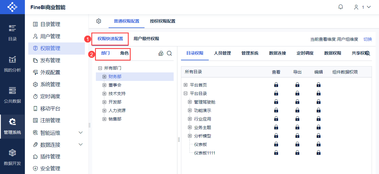This screenshot has width=379, height=174.
Task: Expand the 财务部 department node
Action: (104, 77)
